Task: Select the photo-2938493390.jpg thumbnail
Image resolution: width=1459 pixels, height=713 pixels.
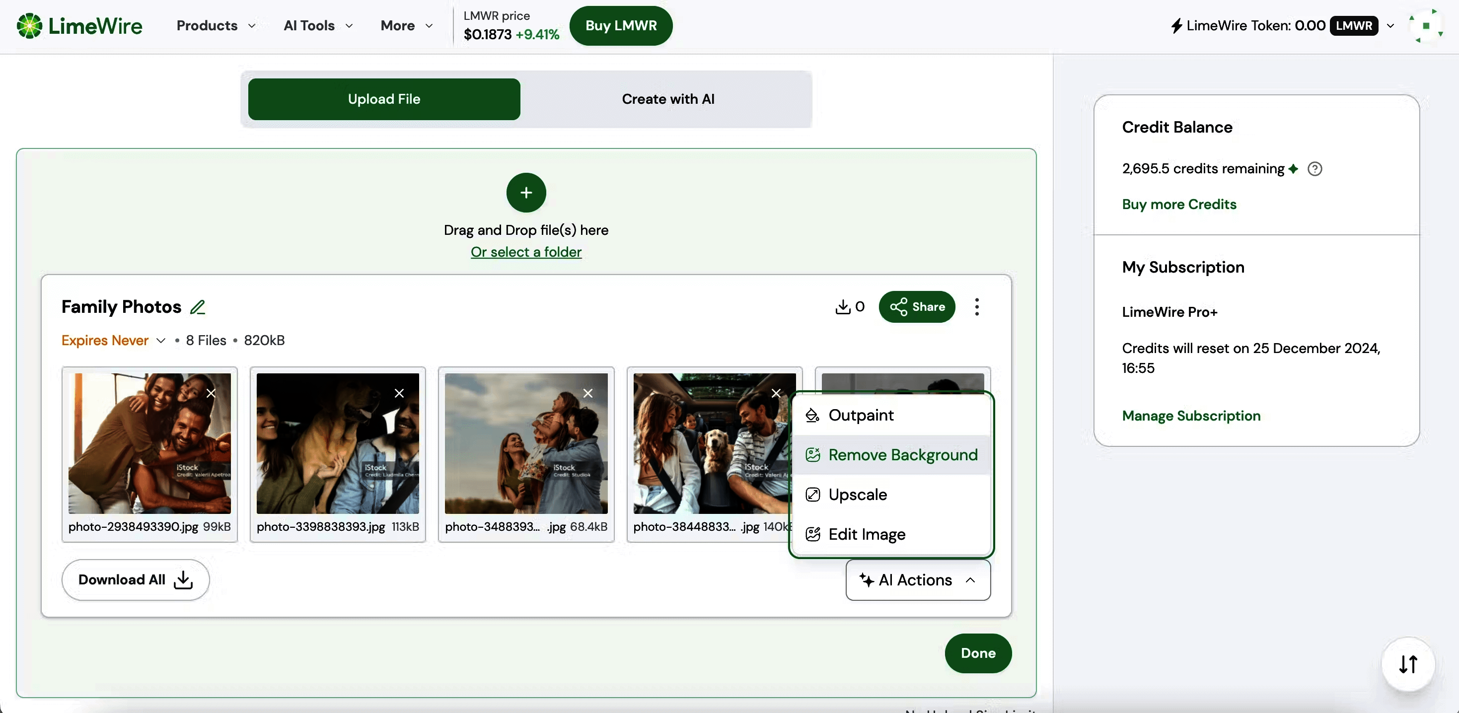Action: [x=149, y=443]
